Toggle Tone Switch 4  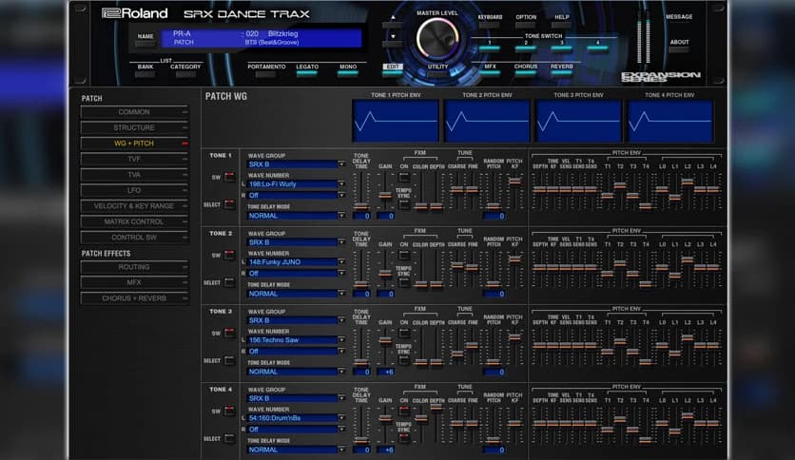pyautogui.click(x=598, y=49)
